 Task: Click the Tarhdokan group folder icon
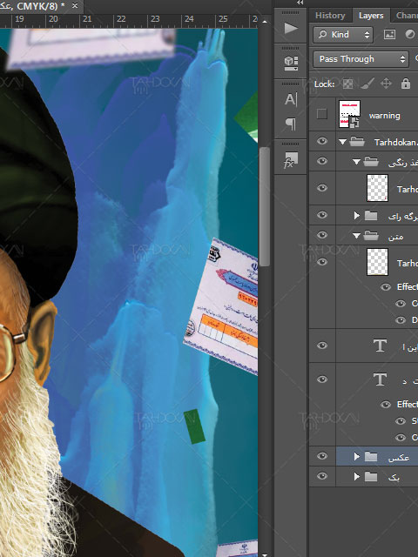coord(357,142)
